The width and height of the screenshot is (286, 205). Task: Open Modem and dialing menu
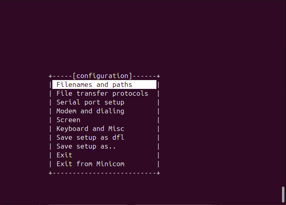[x=90, y=111]
